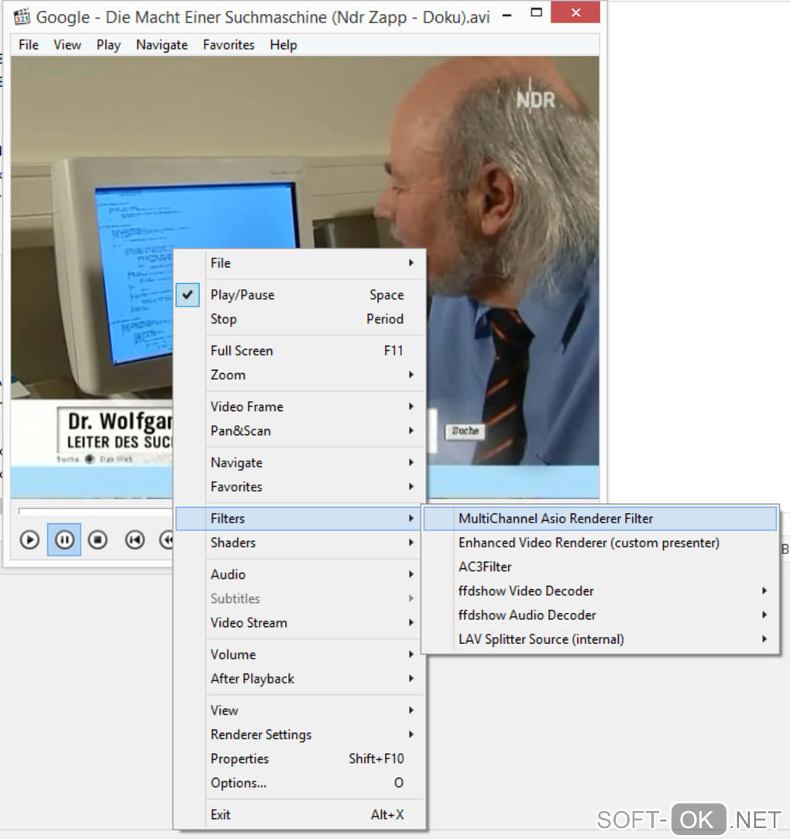Open the Favorites menu in the menu bar
This screenshot has height=839, width=790.
tap(228, 45)
